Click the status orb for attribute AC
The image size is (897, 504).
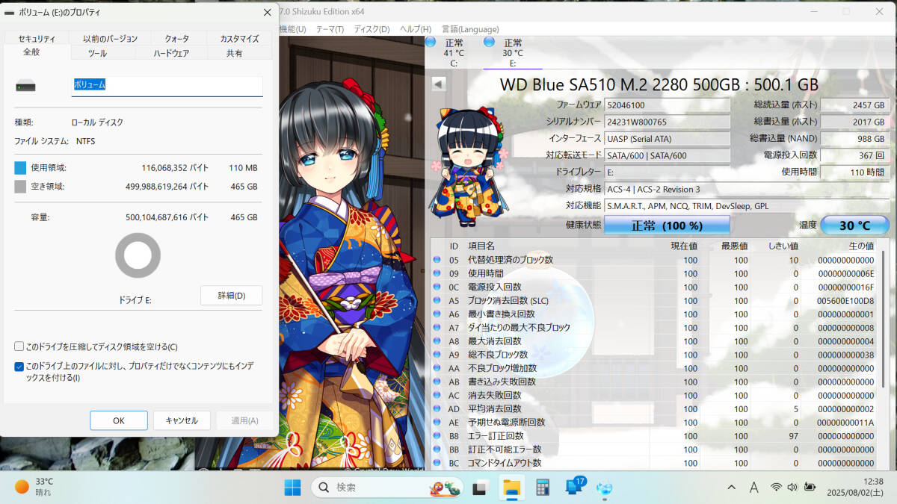(x=437, y=395)
